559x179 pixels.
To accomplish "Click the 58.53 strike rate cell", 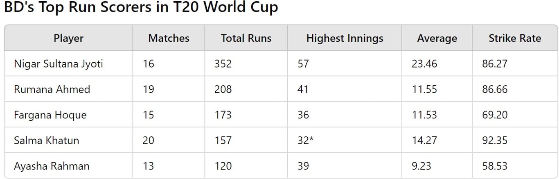I will (x=495, y=166).
